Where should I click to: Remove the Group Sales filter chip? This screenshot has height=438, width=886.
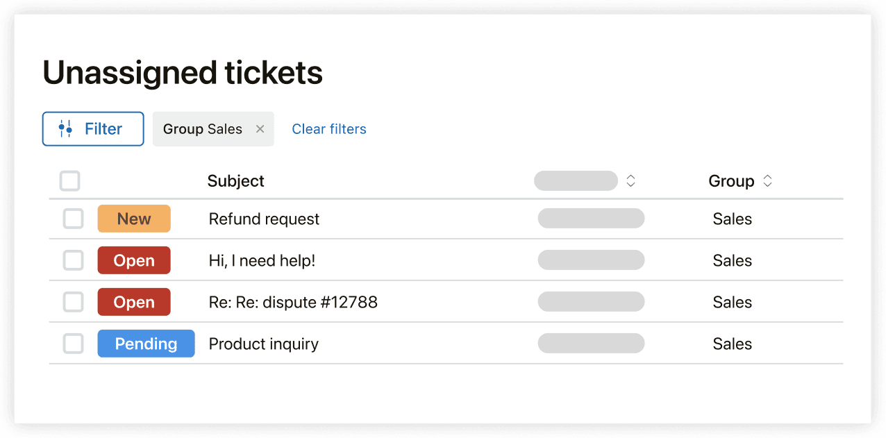260,128
